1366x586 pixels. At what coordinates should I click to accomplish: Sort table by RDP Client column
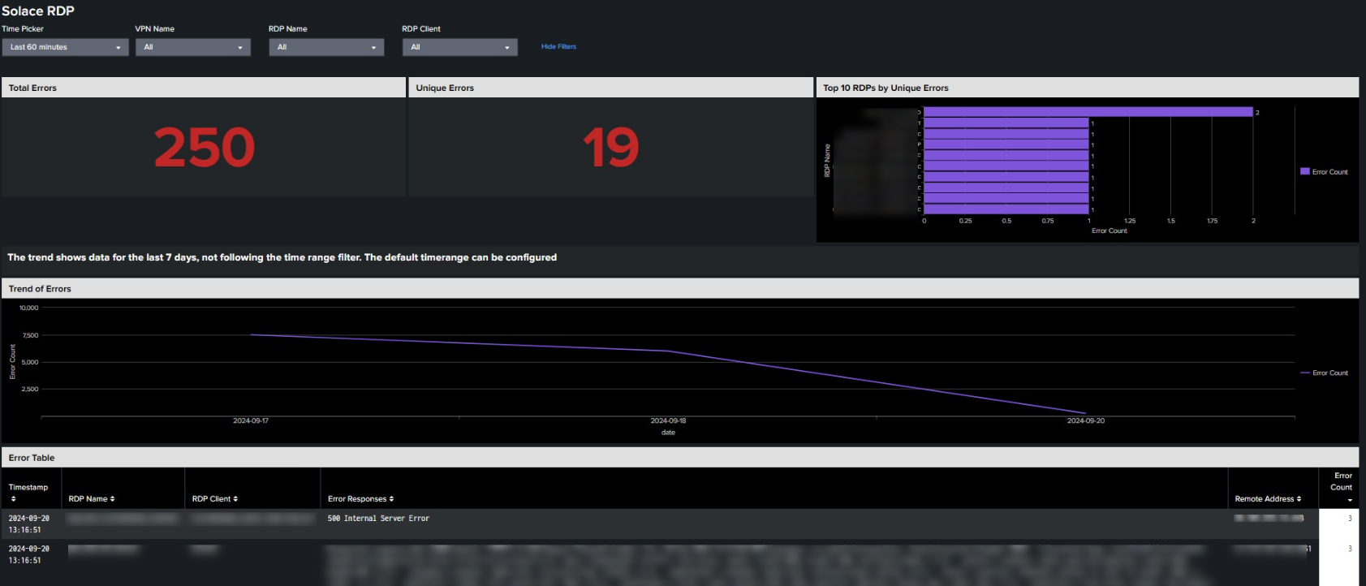pos(215,498)
